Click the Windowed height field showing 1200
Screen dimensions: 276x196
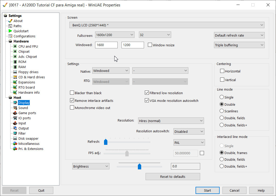pos(133,45)
